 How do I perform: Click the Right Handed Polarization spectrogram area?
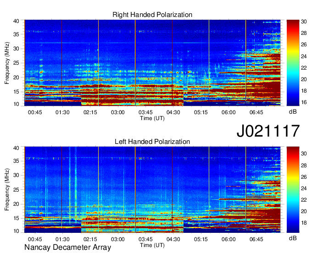pyautogui.click(x=152, y=63)
